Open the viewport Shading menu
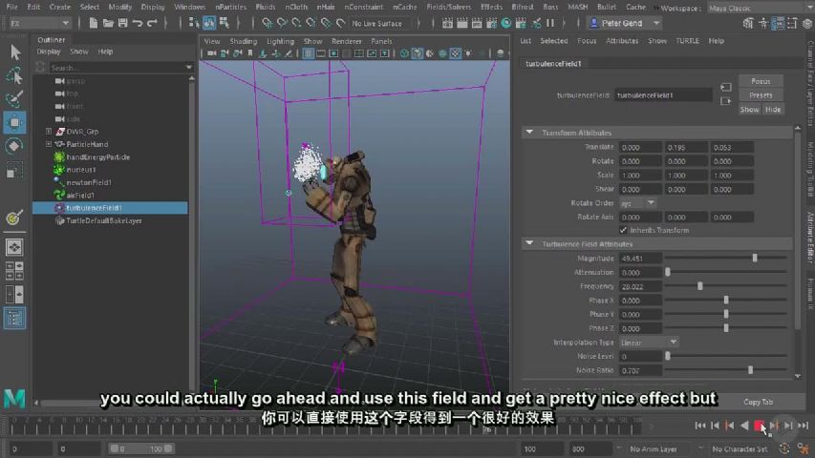 tap(244, 41)
